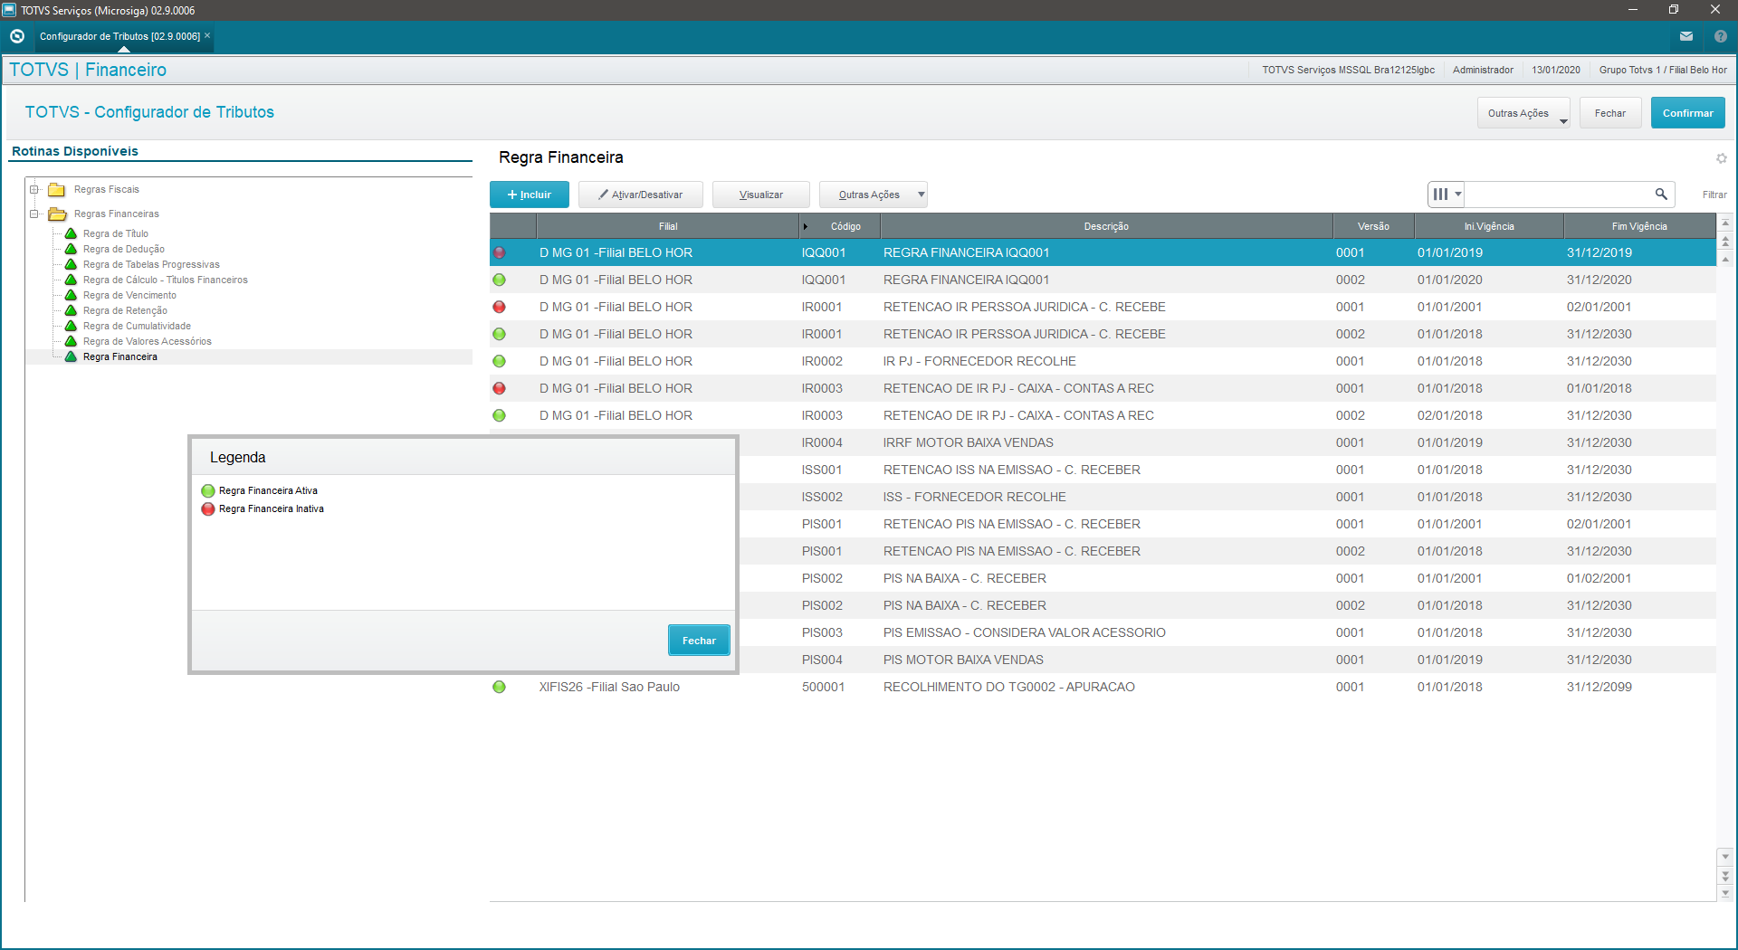Click the 13/01/2020 date in header
The height and width of the screenshot is (950, 1738).
point(1556,70)
